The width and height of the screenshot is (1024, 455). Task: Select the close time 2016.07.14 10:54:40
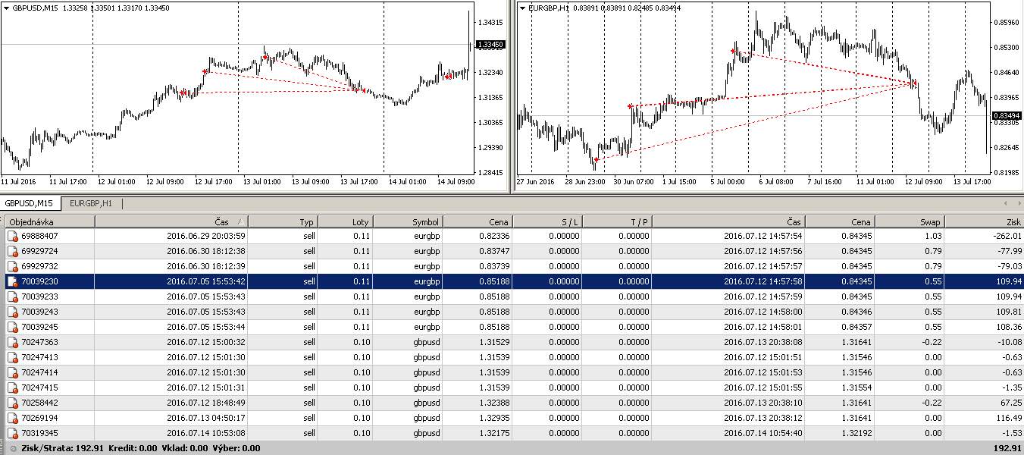pyautogui.click(x=763, y=433)
